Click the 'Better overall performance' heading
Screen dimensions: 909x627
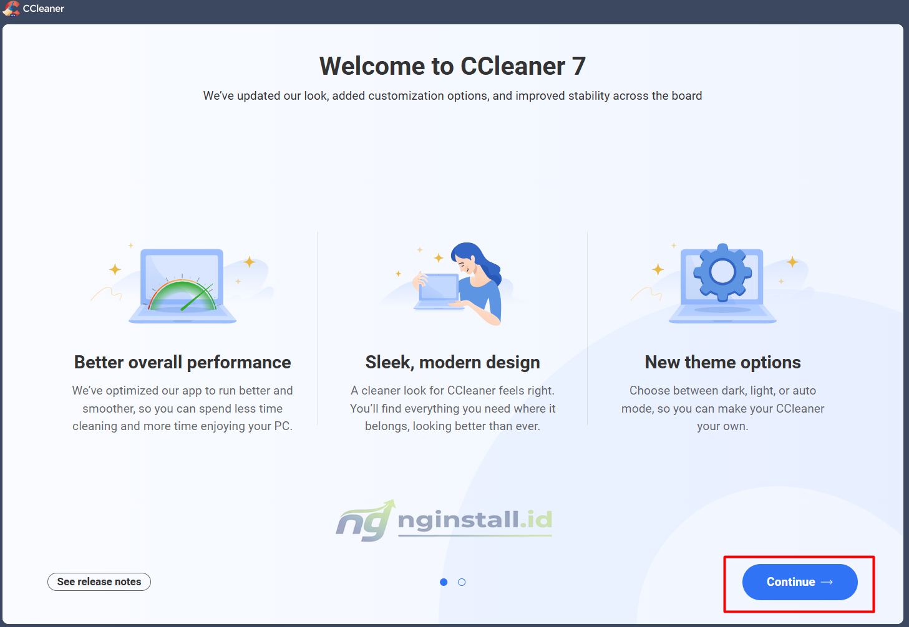pos(183,362)
